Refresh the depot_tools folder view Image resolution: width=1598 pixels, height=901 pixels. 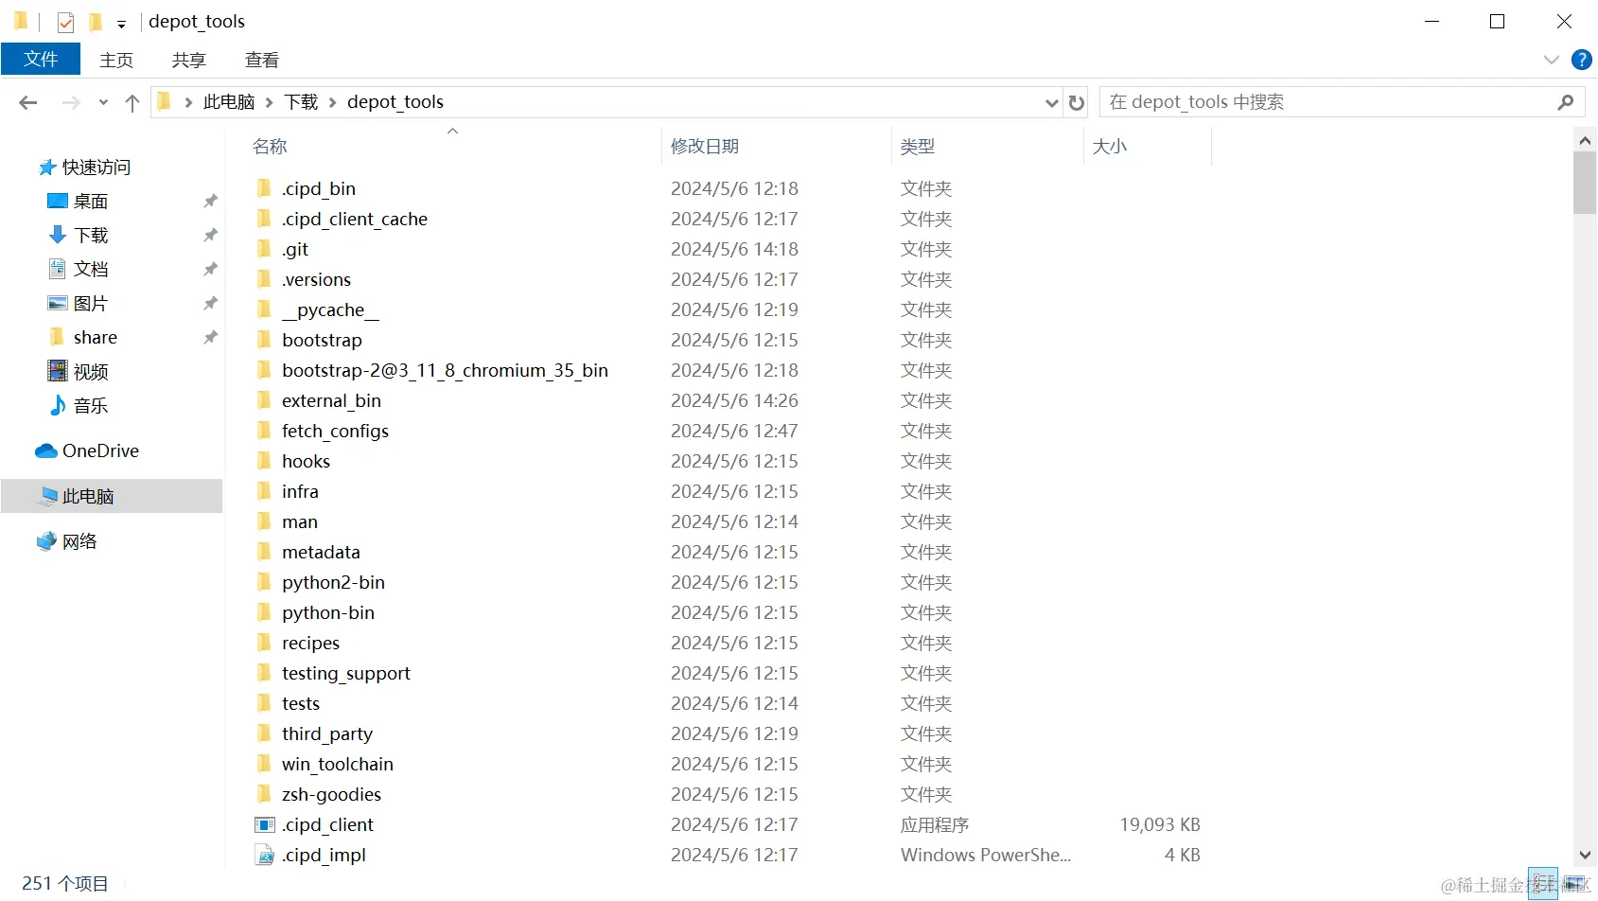1077,102
